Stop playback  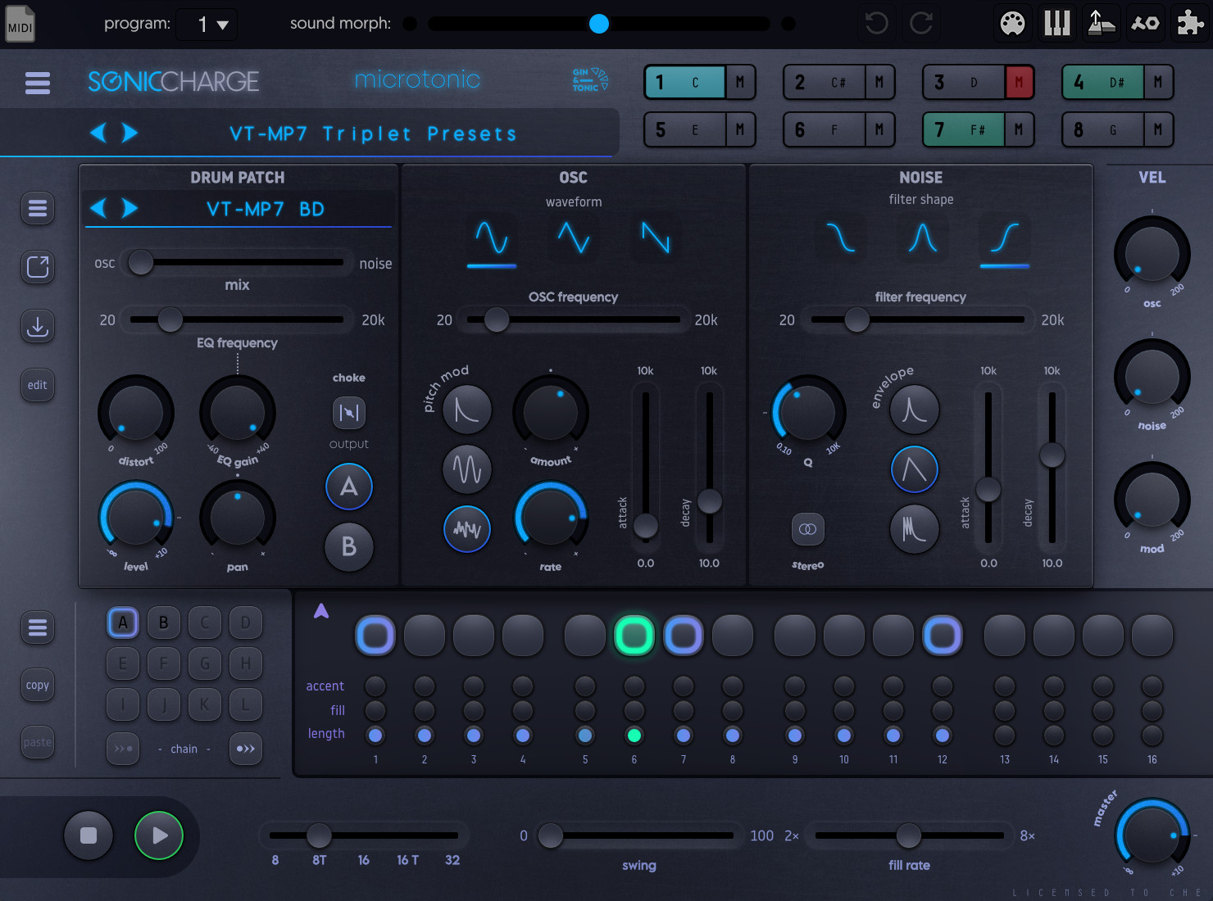[x=89, y=835]
